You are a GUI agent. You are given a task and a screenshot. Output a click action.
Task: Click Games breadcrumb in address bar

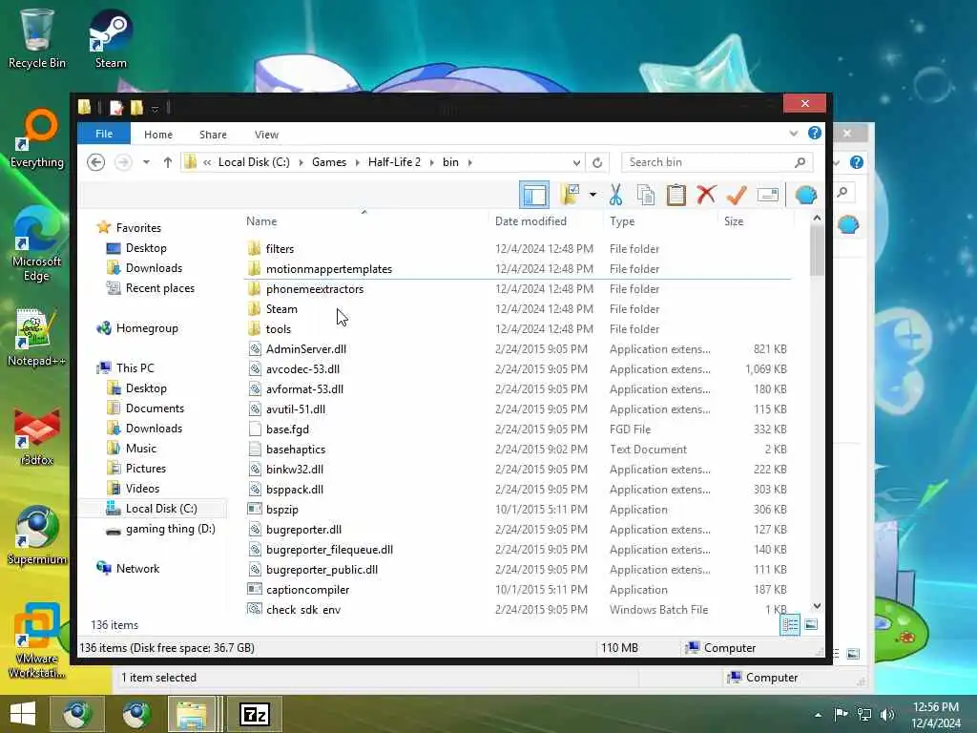(x=329, y=162)
